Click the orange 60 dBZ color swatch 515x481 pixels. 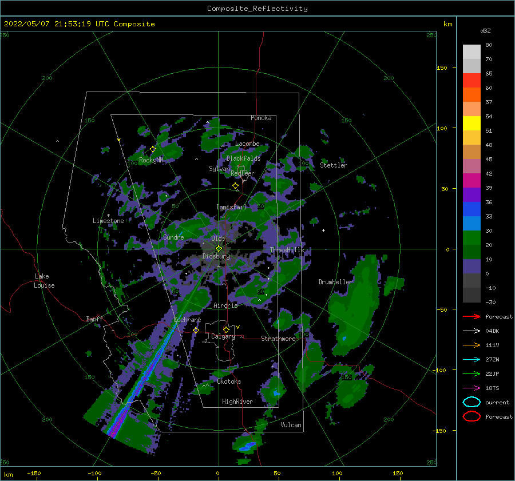pos(472,94)
